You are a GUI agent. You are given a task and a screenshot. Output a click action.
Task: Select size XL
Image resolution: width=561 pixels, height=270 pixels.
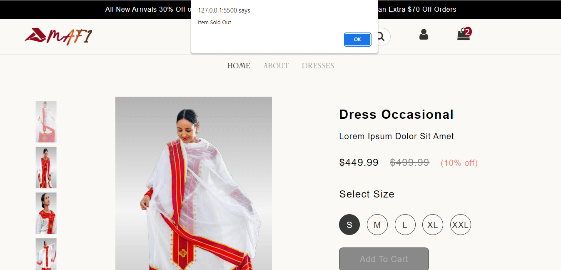433,225
